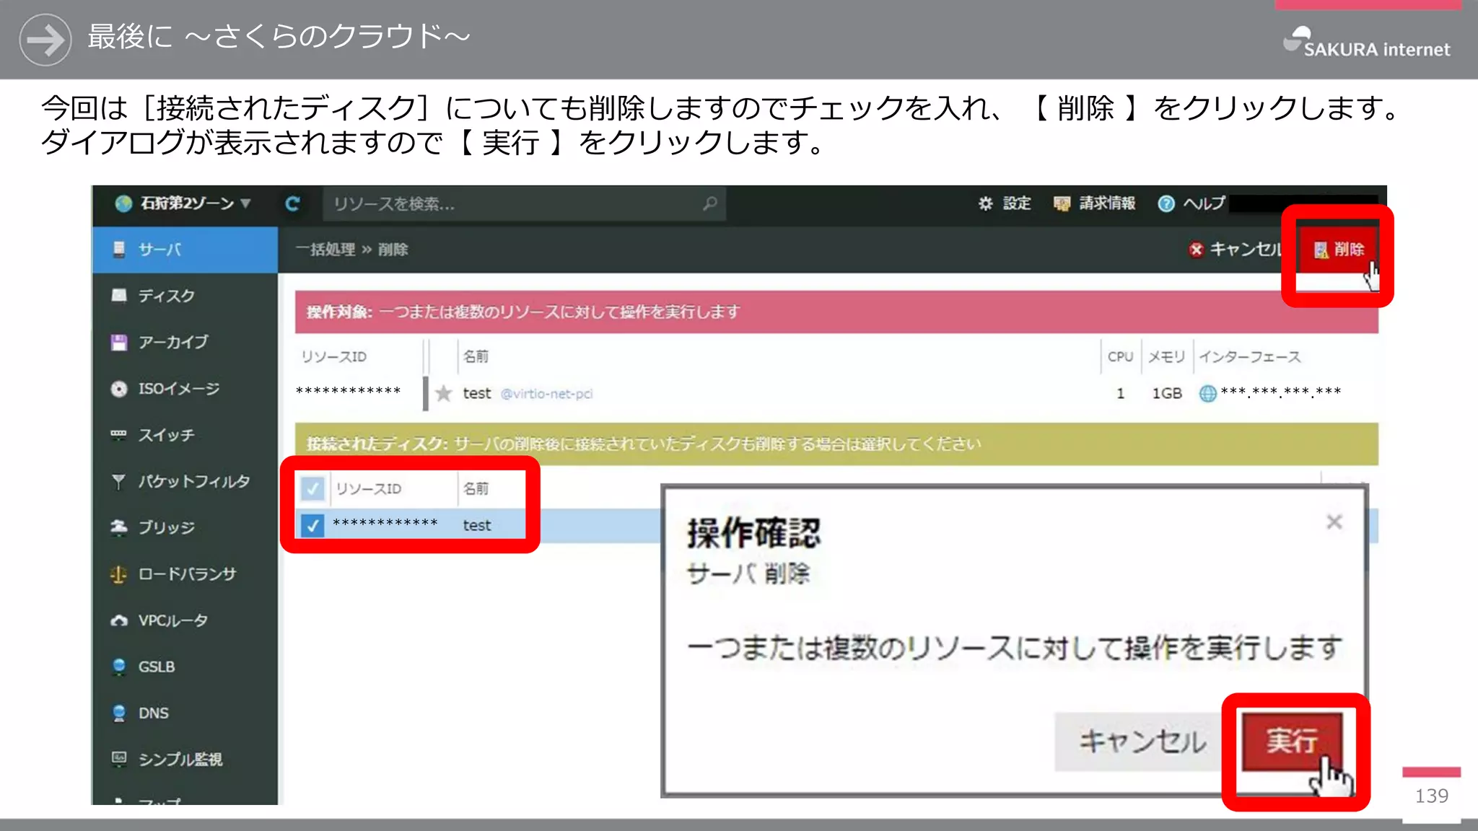This screenshot has width=1478, height=831.
Task: Click the top-bar キャンセル button with red X
Action: (1235, 250)
